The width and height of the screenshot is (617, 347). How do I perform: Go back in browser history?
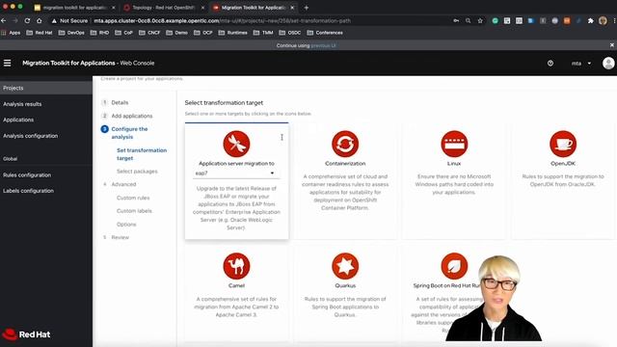point(4,20)
